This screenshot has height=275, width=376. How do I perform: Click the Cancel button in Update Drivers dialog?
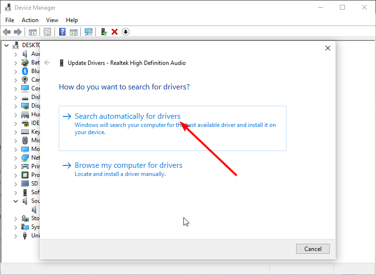[x=313, y=249]
